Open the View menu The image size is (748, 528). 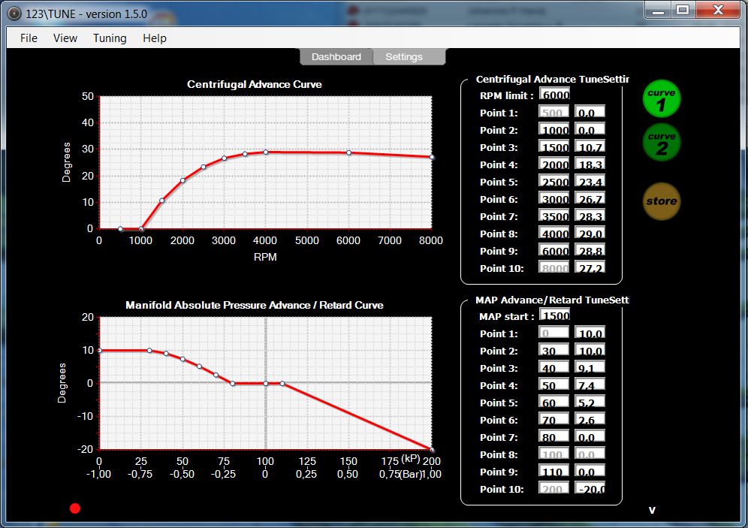pyautogui.click(x=65, y=38)
